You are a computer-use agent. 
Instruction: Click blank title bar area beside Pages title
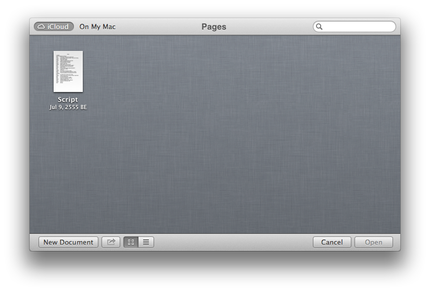tap(271, 26)
